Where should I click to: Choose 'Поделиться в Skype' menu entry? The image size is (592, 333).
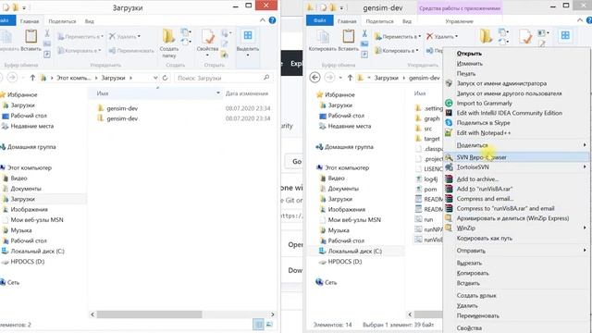[483, 123]
